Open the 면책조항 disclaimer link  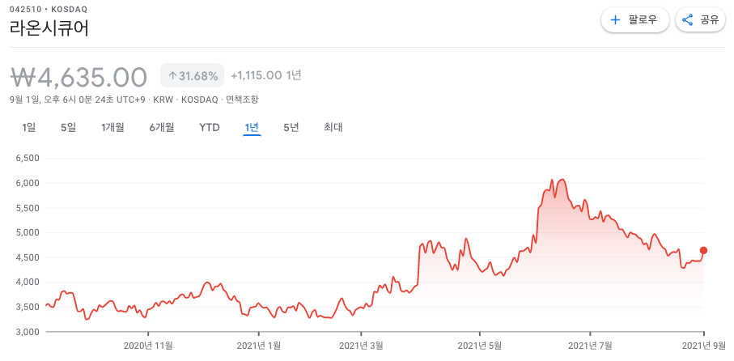pyautogui.click(x=242, y=100)
